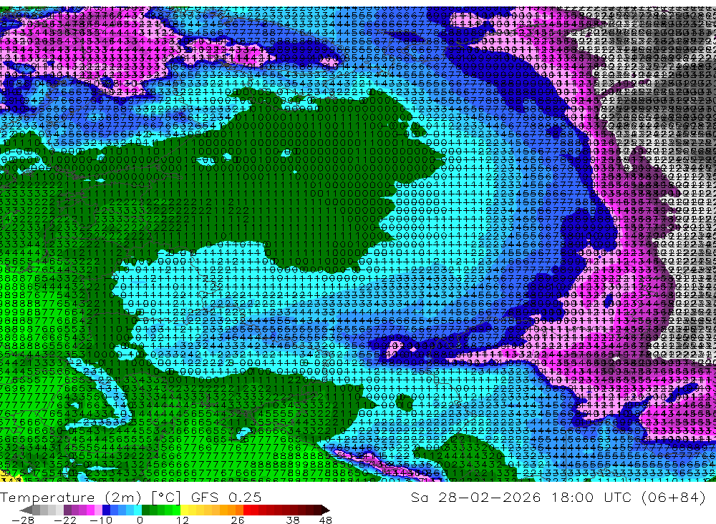Click the "Sa 28-02-2026" date text

[476, 497]
